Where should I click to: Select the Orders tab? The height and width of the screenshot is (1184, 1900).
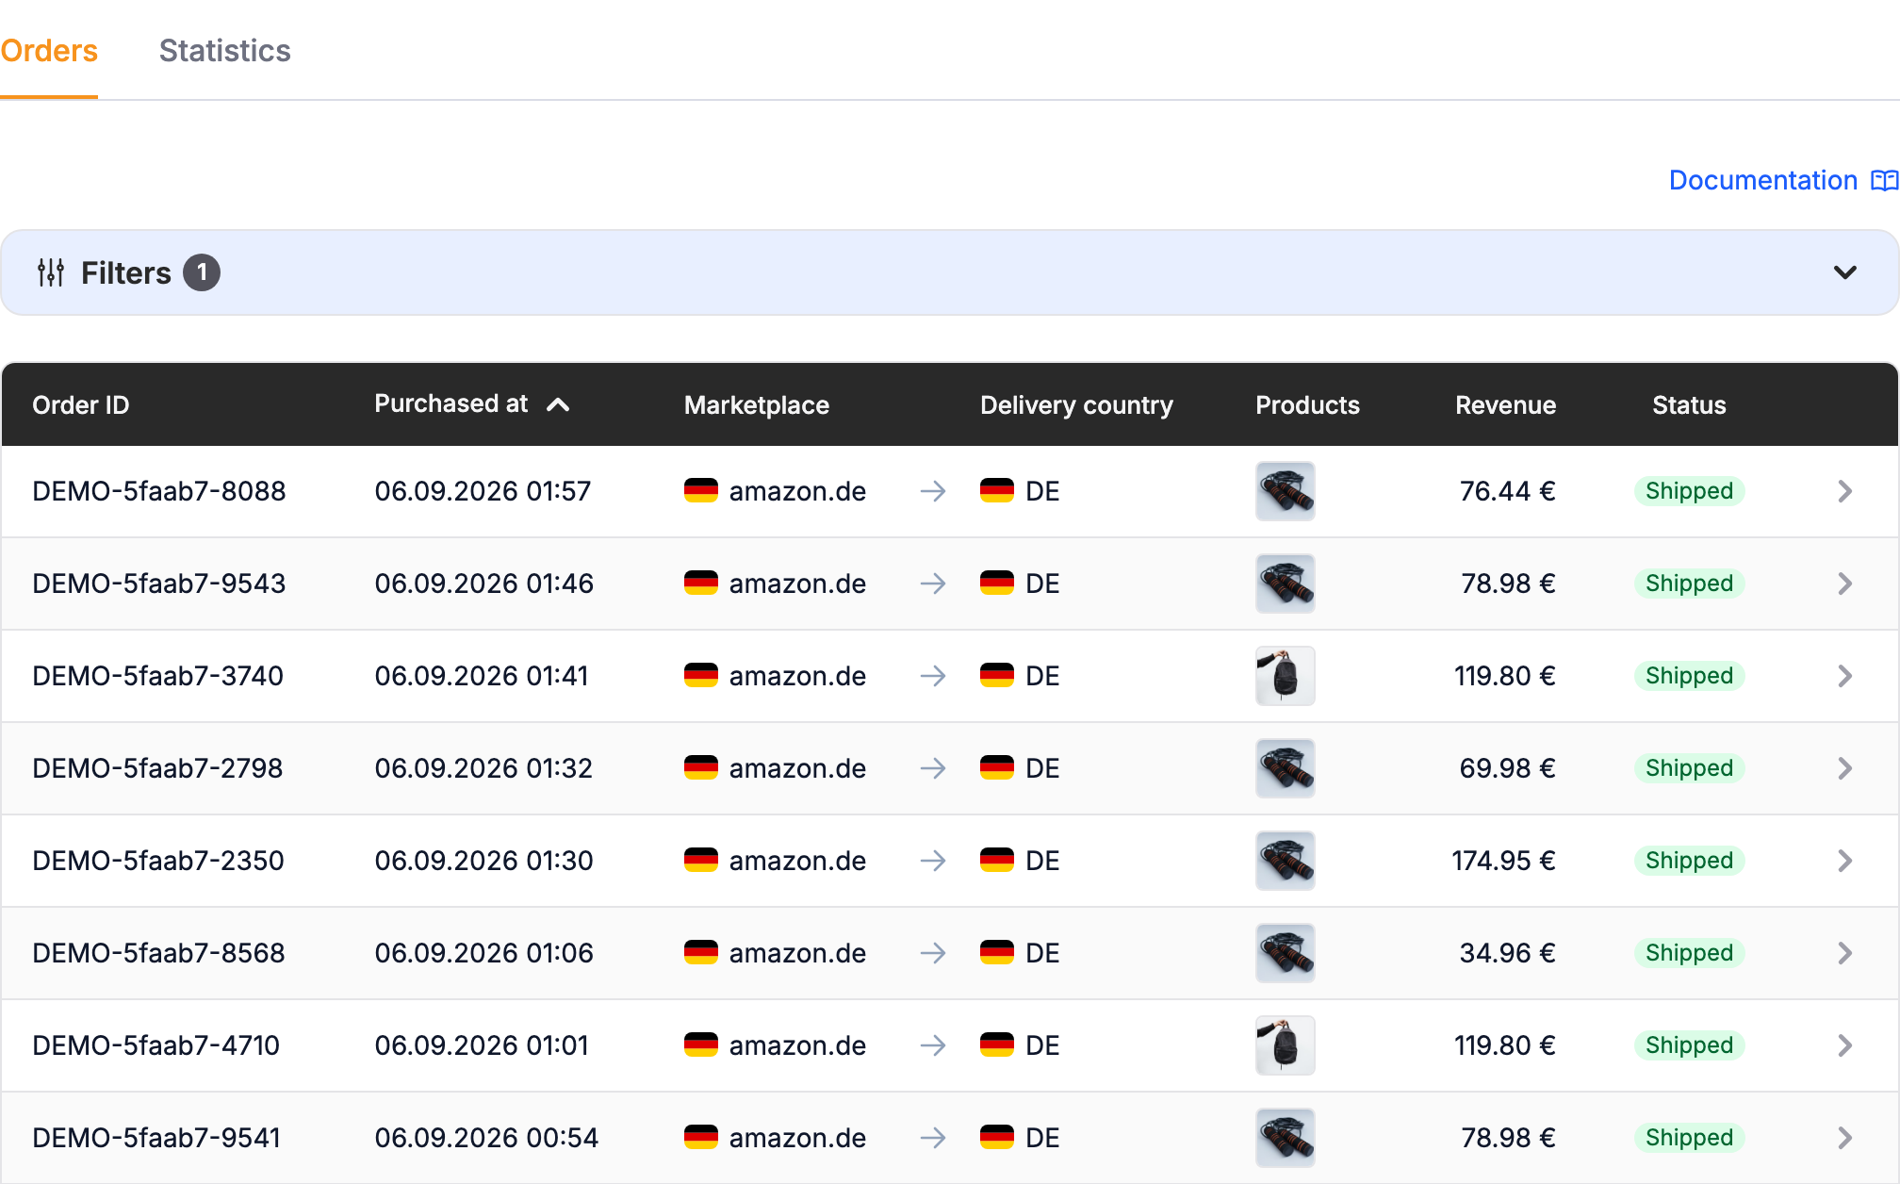click(49, 51)
